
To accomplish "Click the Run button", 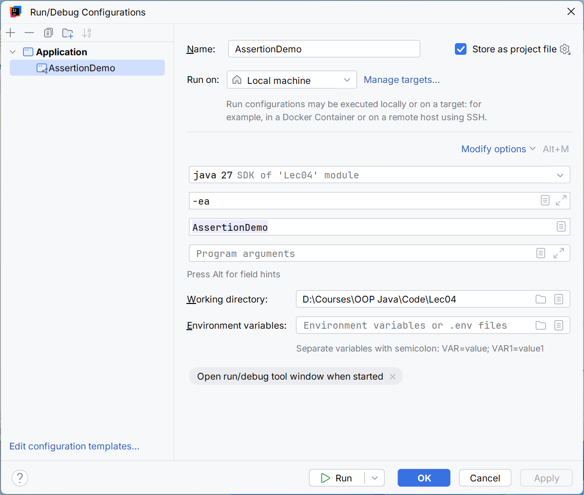I will click(x=337, y=478).
